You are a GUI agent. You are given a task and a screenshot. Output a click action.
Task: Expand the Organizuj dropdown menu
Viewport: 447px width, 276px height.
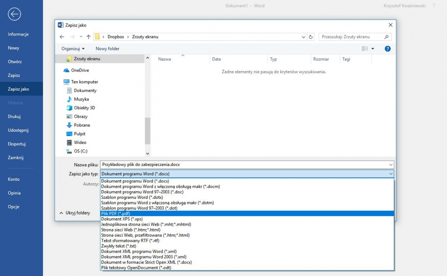click(x=73, y=49)
